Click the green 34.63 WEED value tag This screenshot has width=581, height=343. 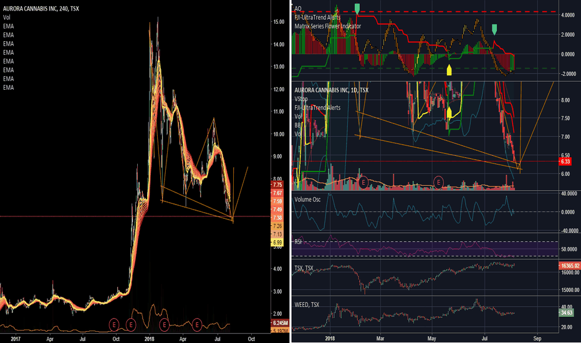click(566, 312)
